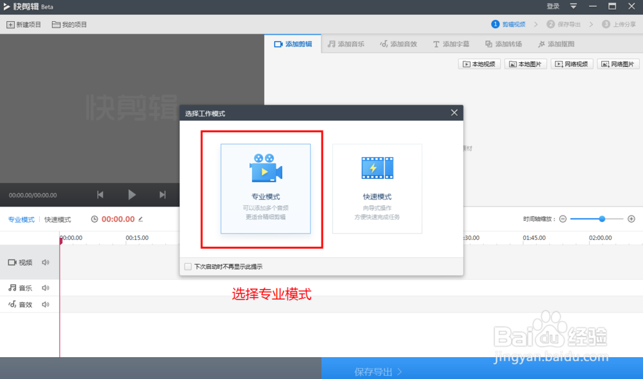Viewport: 643px width, 379px height.
Task: Open 我的项目 folder
Action: 69,24
